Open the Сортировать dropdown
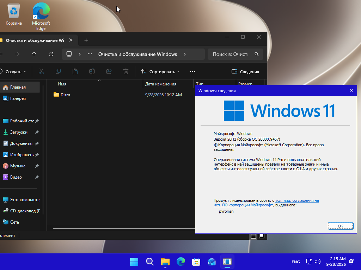This screenshot has height=270, width=361. tap(160, 72)
